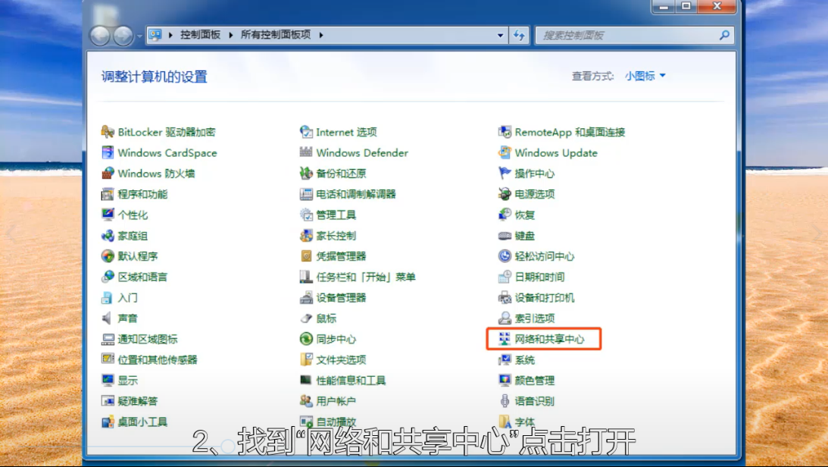Open 任务栏和「开始」菜单 link
Viewport: 828px width, 467px height.
(x=365, y=277)
